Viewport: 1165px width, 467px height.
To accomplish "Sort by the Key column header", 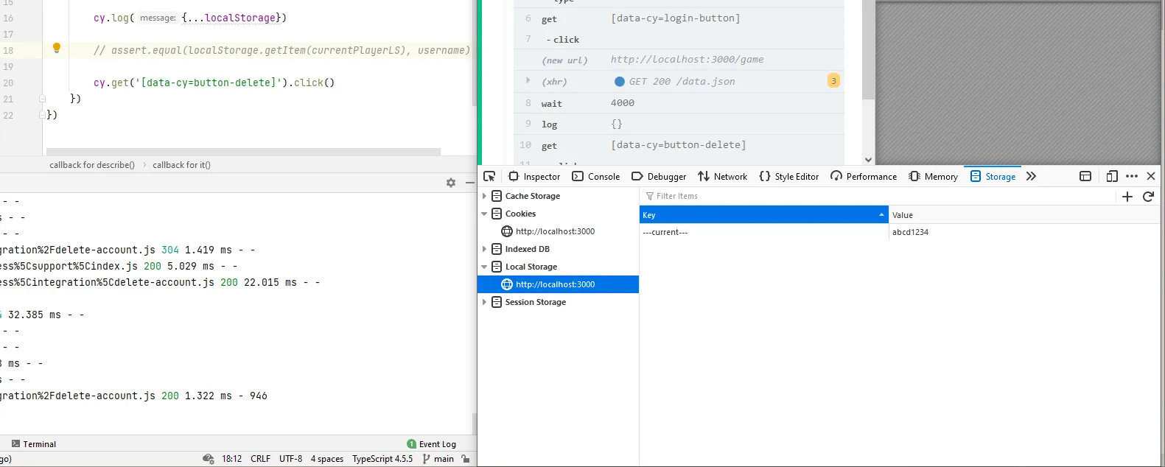I will [x=763, y=214].
